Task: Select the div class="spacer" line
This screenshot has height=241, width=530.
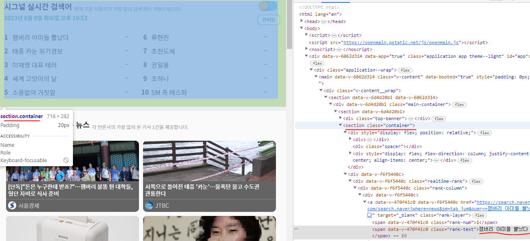Action: [x=387, y=146]
